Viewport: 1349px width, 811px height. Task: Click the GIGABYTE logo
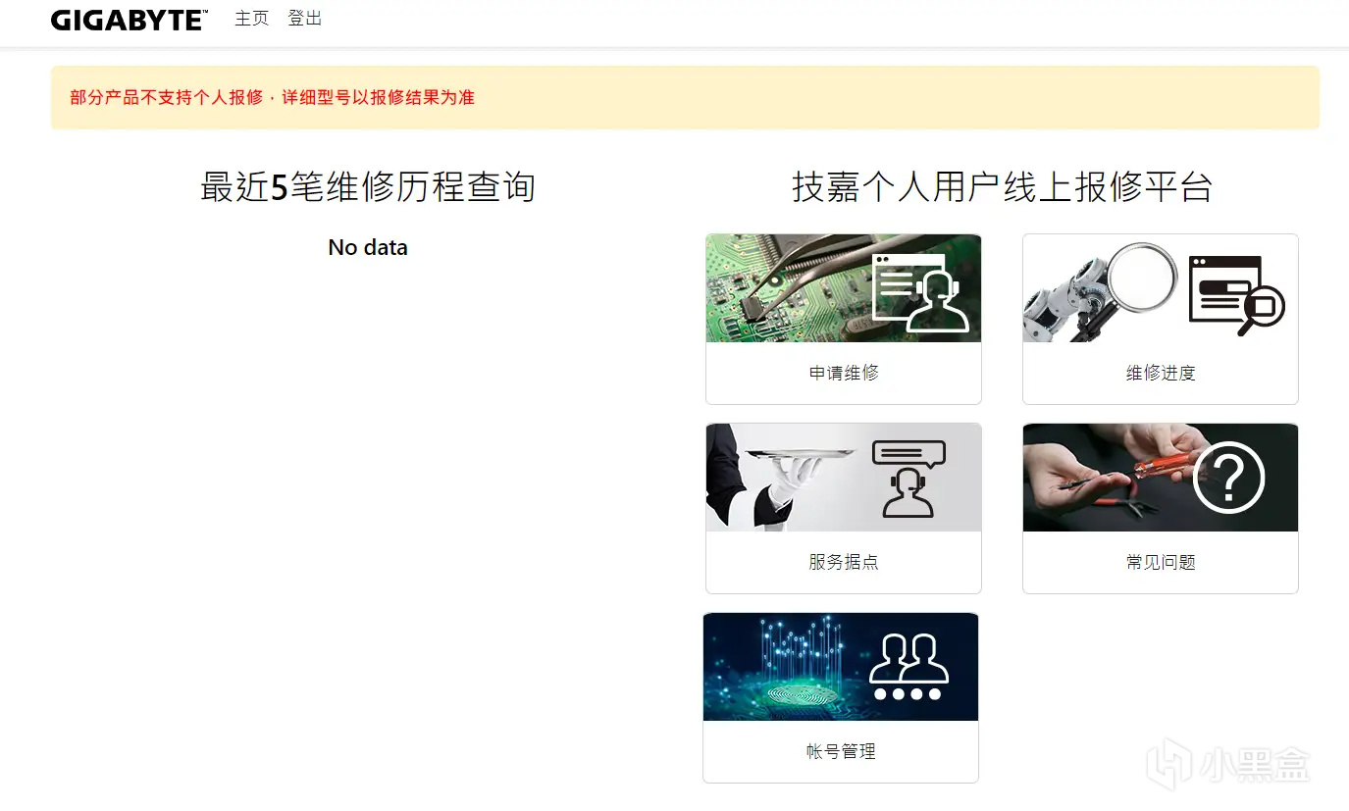pos(129,21)
